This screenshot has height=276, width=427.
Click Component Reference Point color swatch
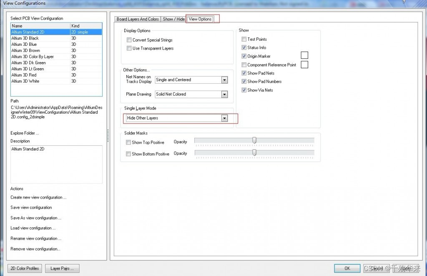[x=304, y=65]
